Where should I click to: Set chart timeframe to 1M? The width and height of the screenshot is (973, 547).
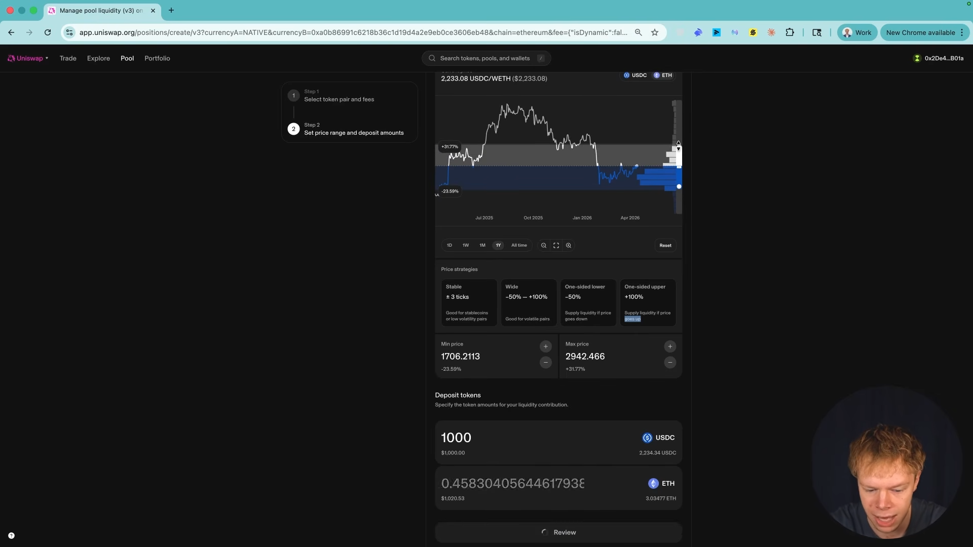tap(482, 245)
